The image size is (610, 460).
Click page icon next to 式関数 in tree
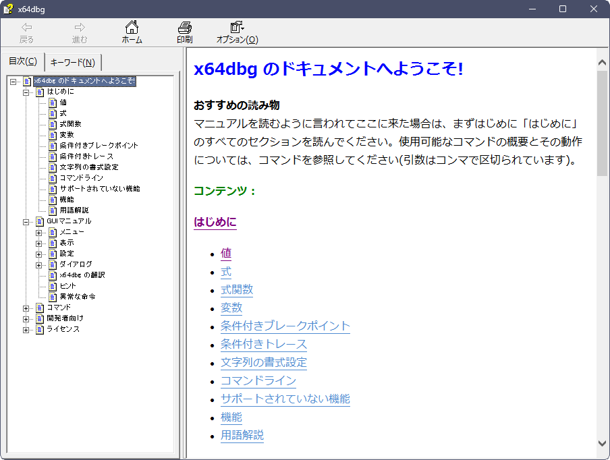53,124
